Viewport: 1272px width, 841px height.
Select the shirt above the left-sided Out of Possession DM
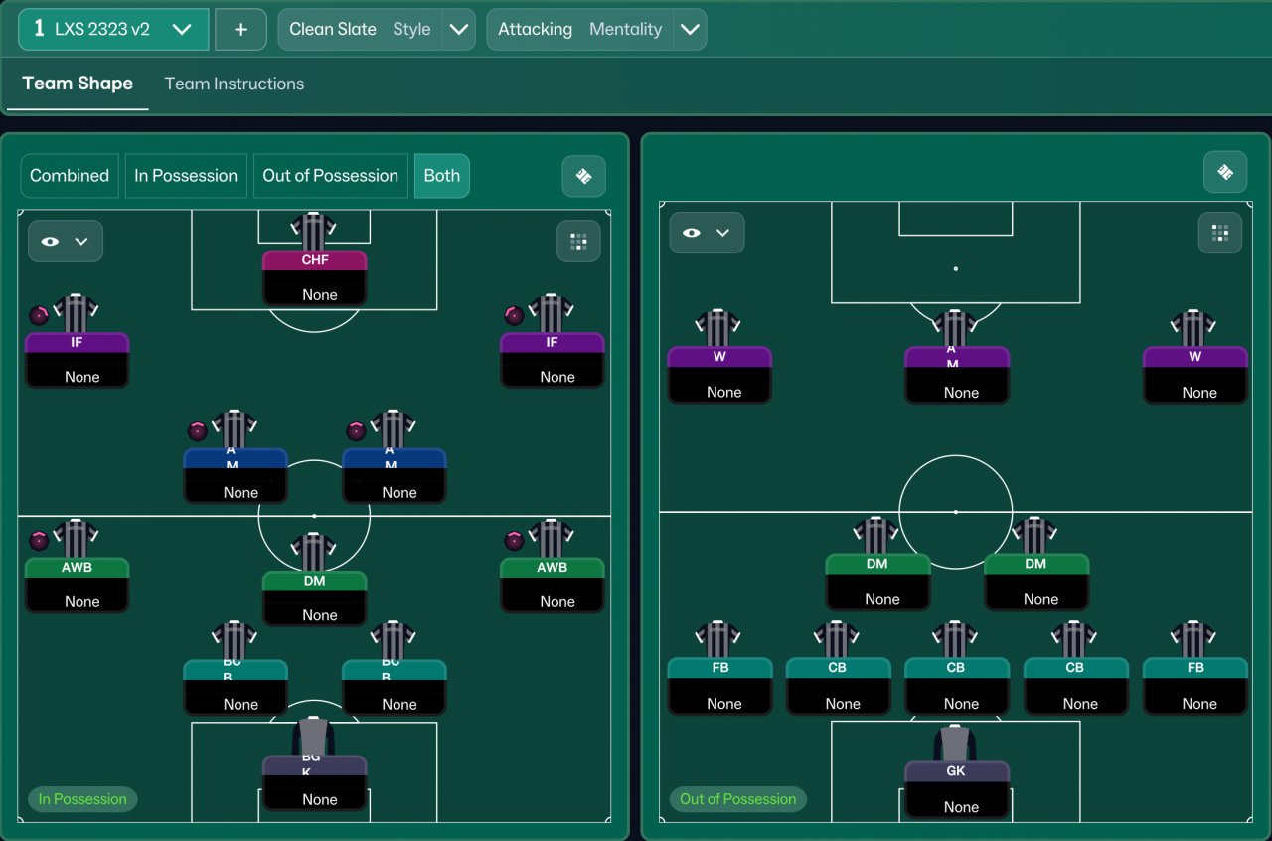(x=876, y=535)
